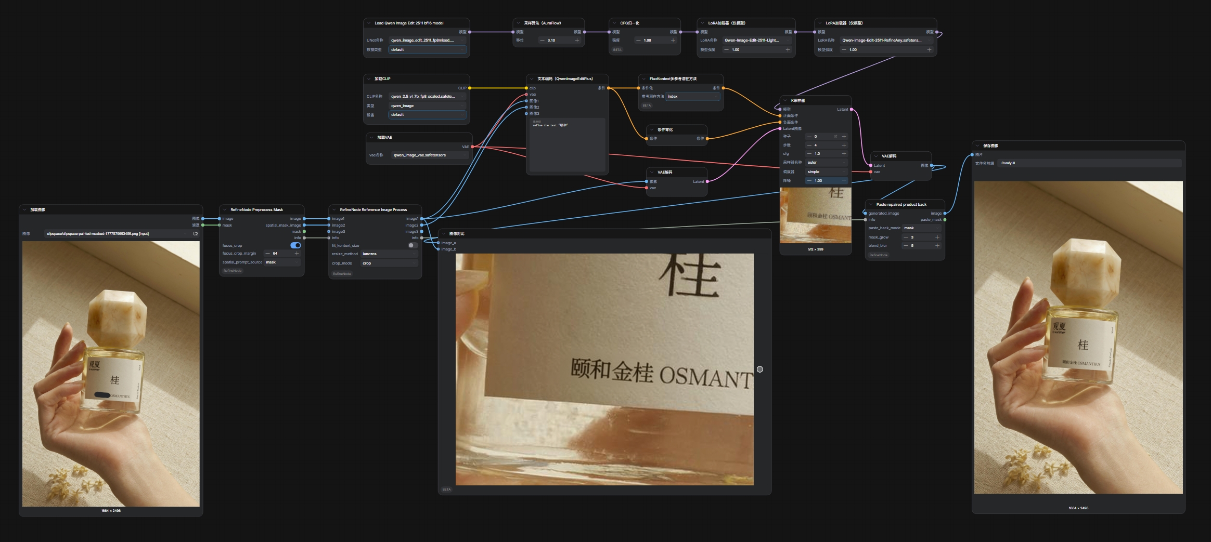Collapse the 文本编码 (QwenImageEditPlus) node

point(532,79)
